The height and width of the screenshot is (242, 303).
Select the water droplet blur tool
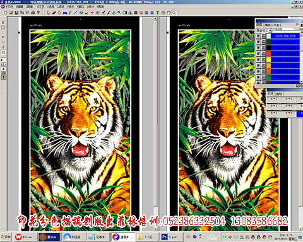[x=114, y=13]
